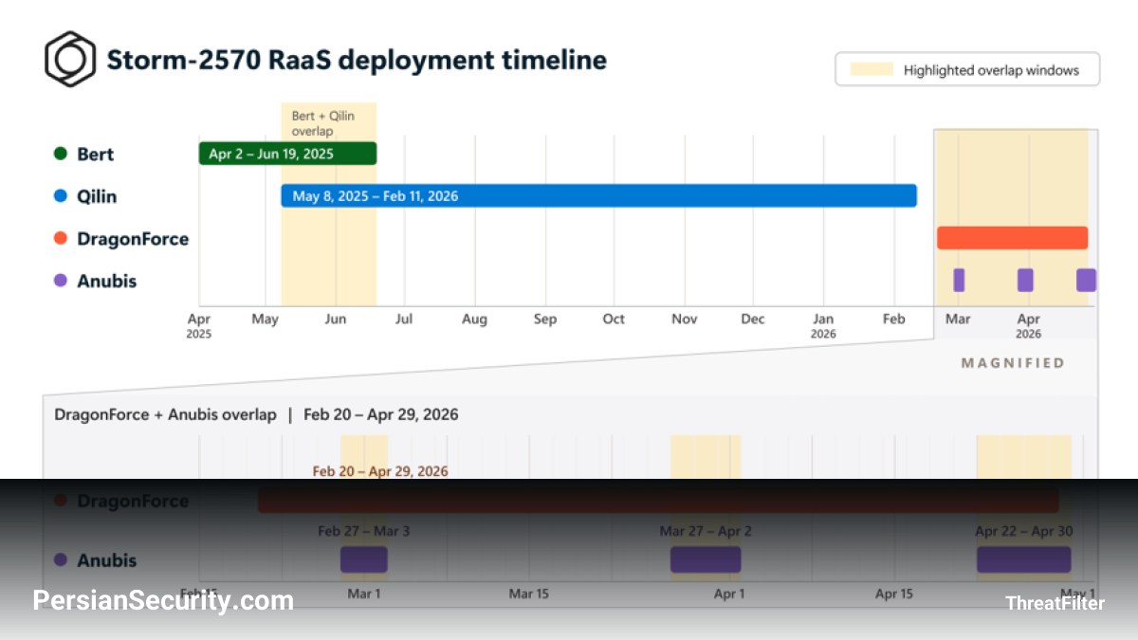The height and width of the screenshot is (640, 1138).
Task: Click the blue Qilin legend dot
Action: [x=61, y=196]
